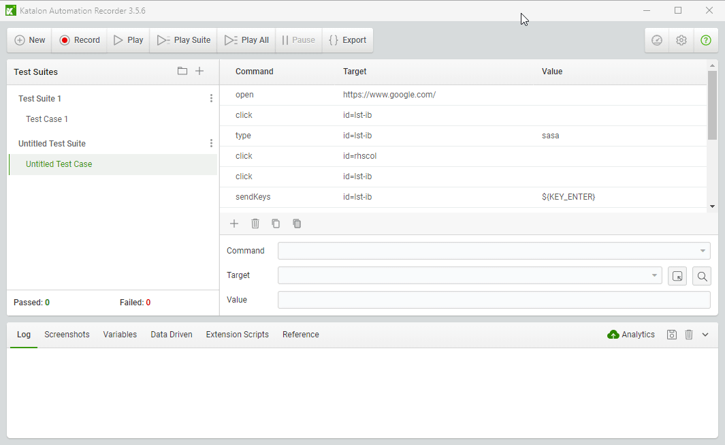The image size is (725, 445).
Task: Click the Analytics cloud upload icon
Action: coord(613,335)
